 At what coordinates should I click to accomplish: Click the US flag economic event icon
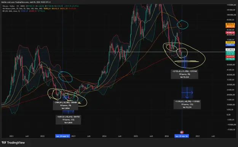click(x=182, y=132)
